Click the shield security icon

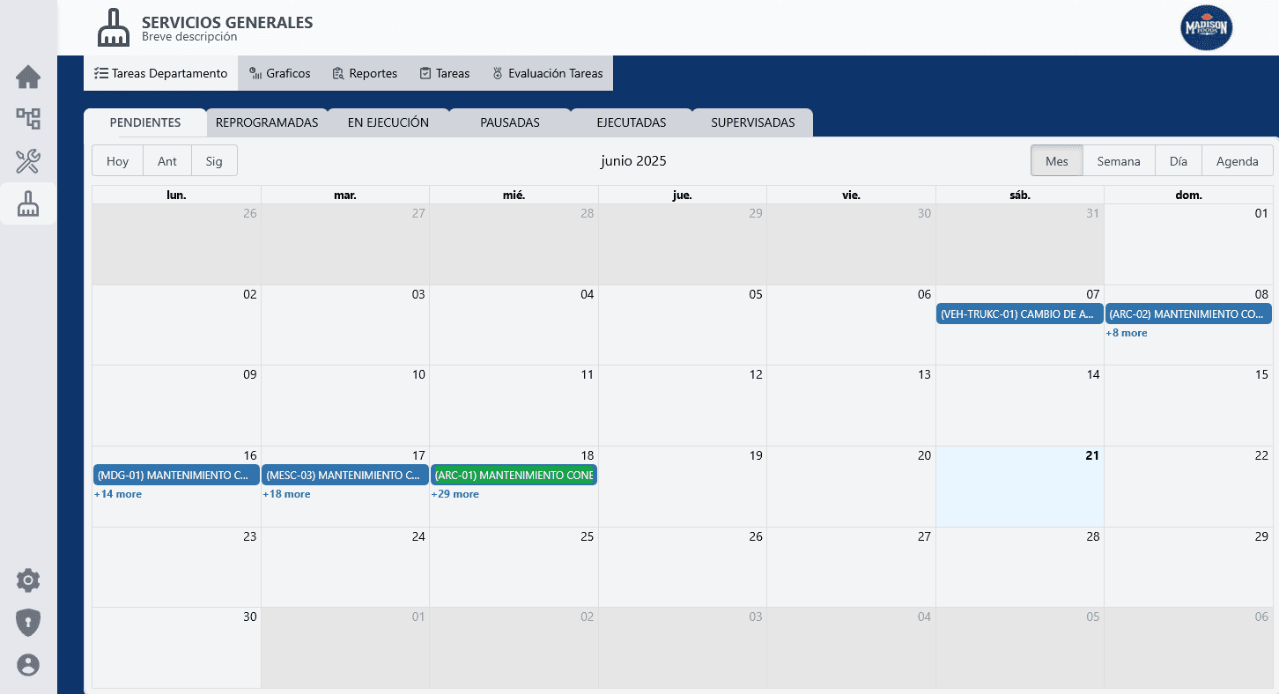(28, 623)
